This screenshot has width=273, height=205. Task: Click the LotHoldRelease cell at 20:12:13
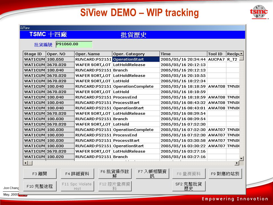[136, 65]
